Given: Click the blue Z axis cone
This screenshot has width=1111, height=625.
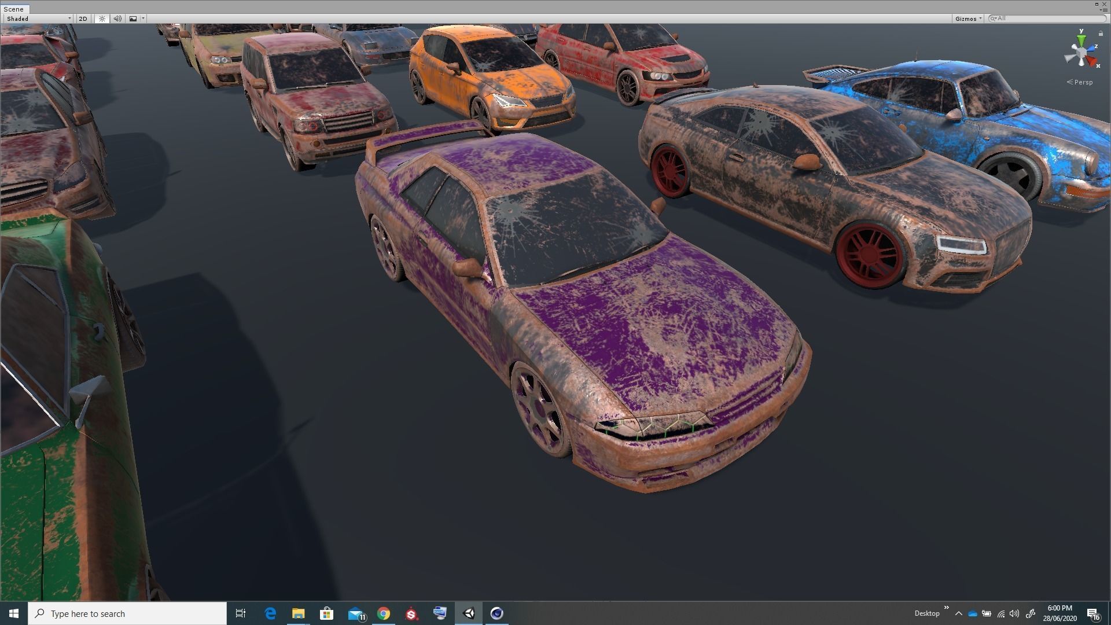Looking at the screenshot, I should [1092, 49].
